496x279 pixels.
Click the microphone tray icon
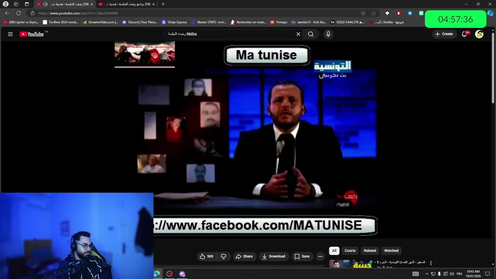439,274
